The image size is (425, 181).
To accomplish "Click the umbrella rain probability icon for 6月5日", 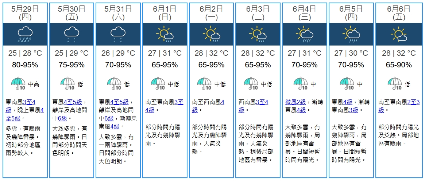I will click(347, 83).
